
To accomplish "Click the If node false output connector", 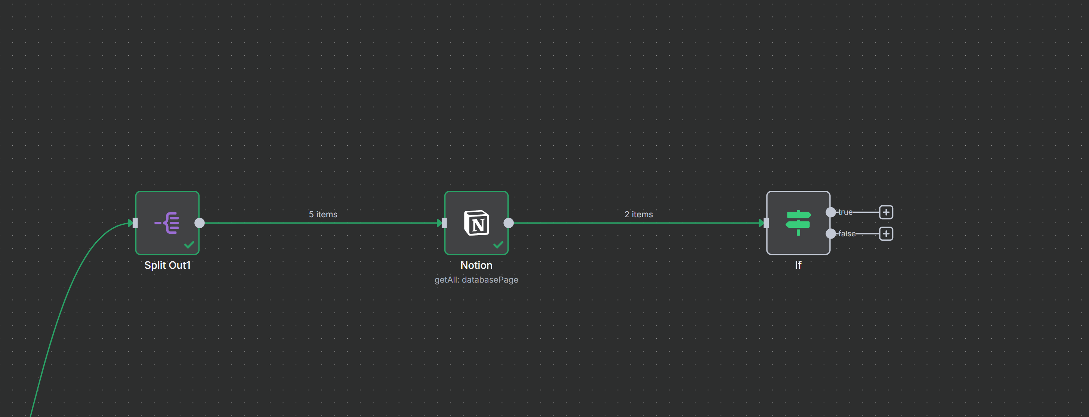I will [831, 234].
